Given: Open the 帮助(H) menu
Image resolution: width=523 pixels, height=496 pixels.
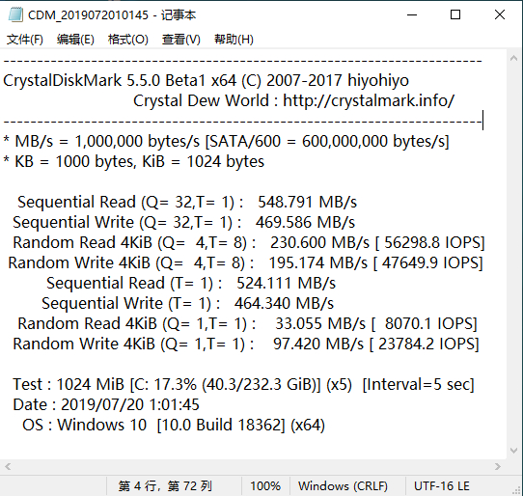Looking at the screenshot, I should pyautogui.click(x=234, y=40).
